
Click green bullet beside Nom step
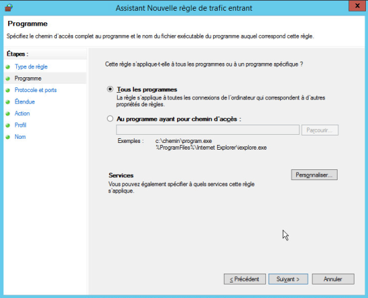[7, 137]
